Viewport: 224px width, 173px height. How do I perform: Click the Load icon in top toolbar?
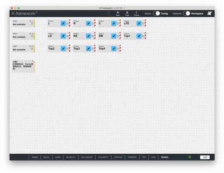click(127, 14)
